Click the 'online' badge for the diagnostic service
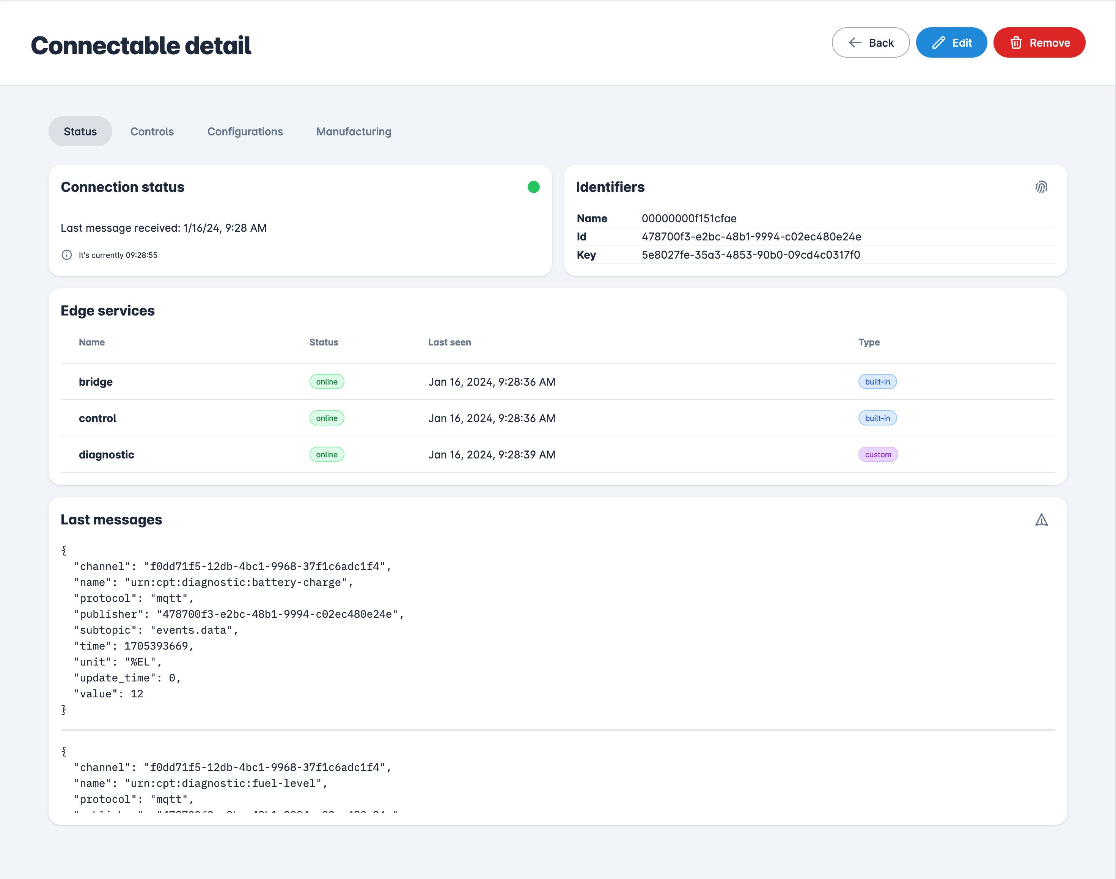The height and width of the screenshot is (879, 1116). click(326, 454)
